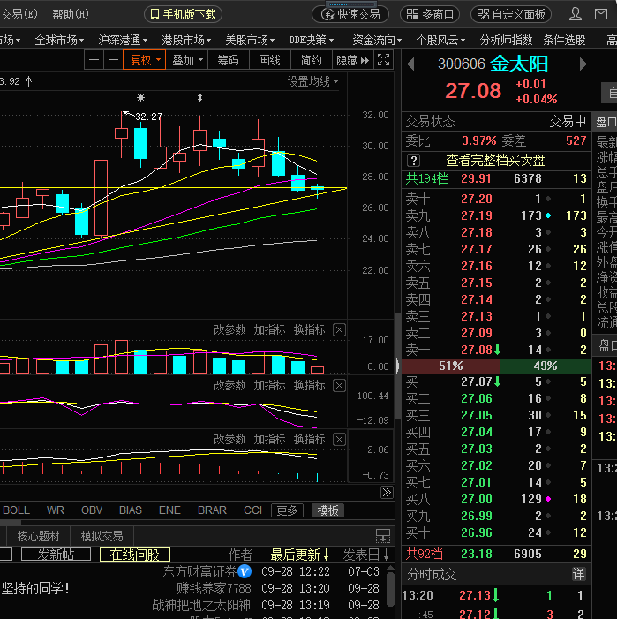617x619 pixels.
Task: Open the 设置均线 dropdown
Action: (x=312, y=82)
